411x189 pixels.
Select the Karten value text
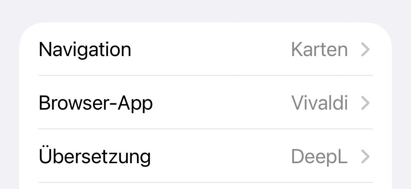(x=319, y=50)
